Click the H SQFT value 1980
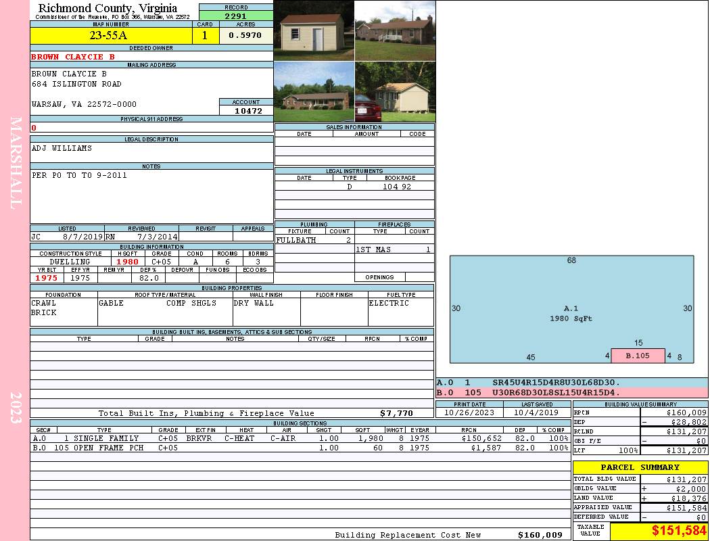The width and height of the screenshot is (710, 541). click(x=128, y=262)
